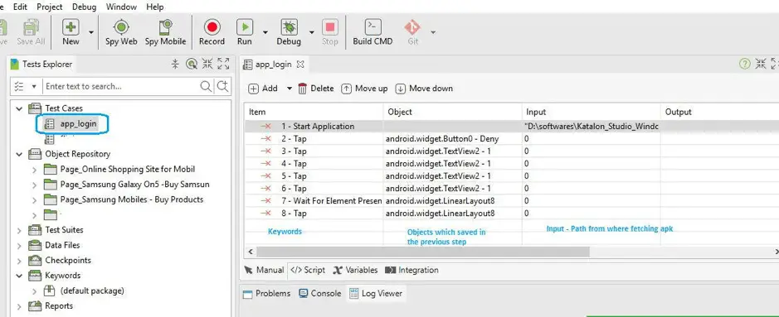Launch Spy Mobile tool
779x317 pixels.
165,32
